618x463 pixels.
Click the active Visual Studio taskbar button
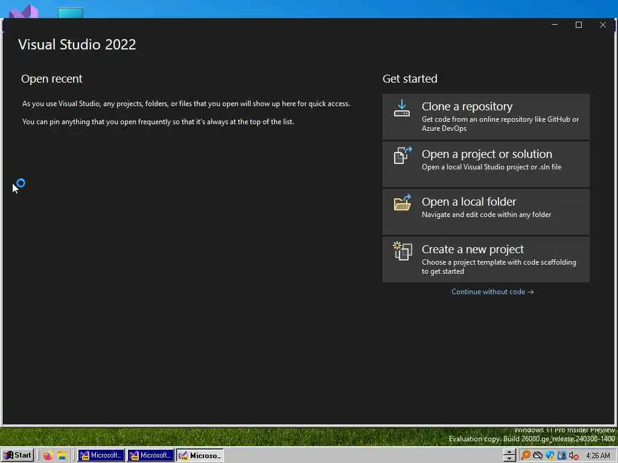[x=200, y=456]
